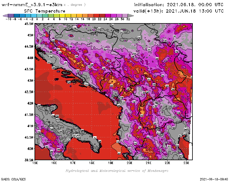Pick legend swatch between 30 and 32
This screenshot has width=234, height=181.
pyautogui.click(x=125, y=16)
